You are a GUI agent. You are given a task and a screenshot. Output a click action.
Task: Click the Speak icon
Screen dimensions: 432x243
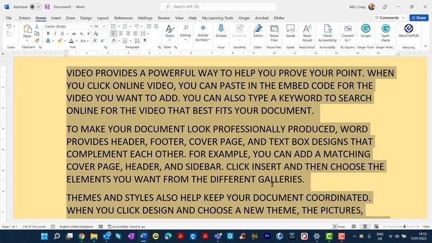click(x=290, y=31)
